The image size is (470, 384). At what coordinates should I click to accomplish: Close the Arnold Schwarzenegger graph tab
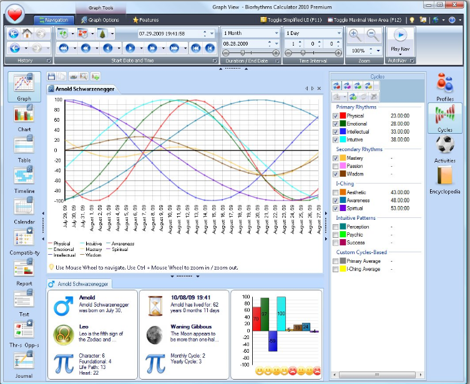pos(319,89)
